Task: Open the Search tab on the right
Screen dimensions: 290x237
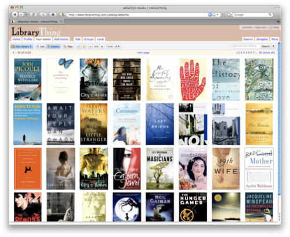Action: (248, 39)
